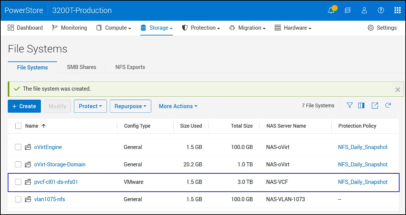406x215 pixels.
Task: Click the file system icon beside pvcf-cl01-ds-nfs01
Action: [x=28, y=182]
